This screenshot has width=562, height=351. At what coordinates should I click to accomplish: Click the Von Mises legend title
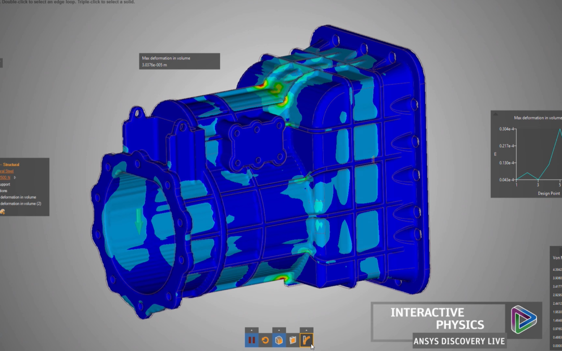coord(557,258)
